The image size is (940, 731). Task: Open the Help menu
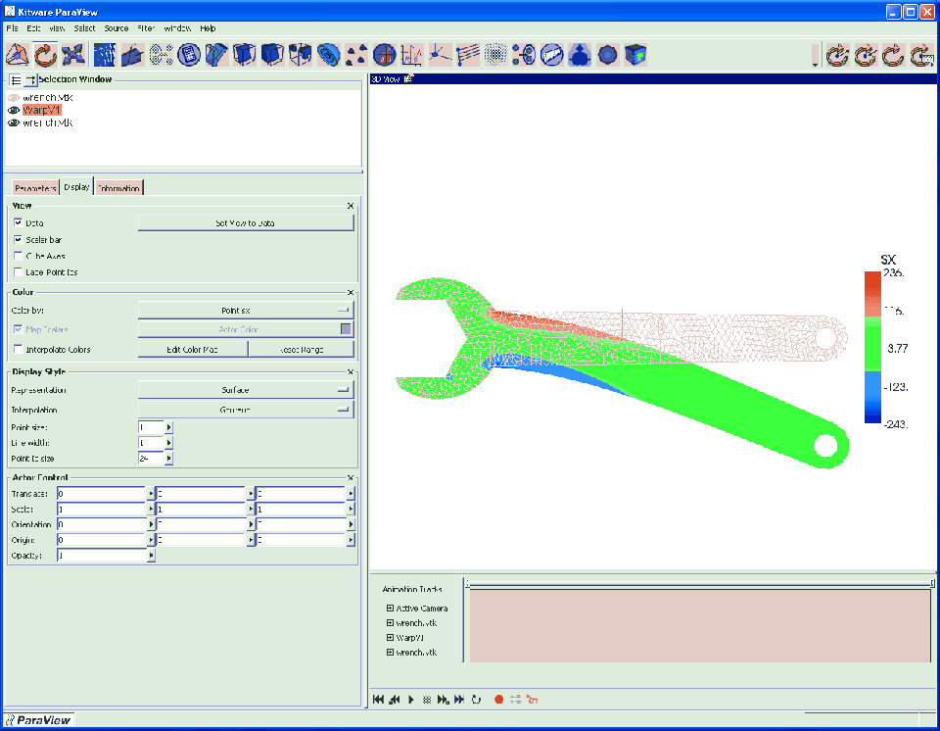tap(208, 28)
